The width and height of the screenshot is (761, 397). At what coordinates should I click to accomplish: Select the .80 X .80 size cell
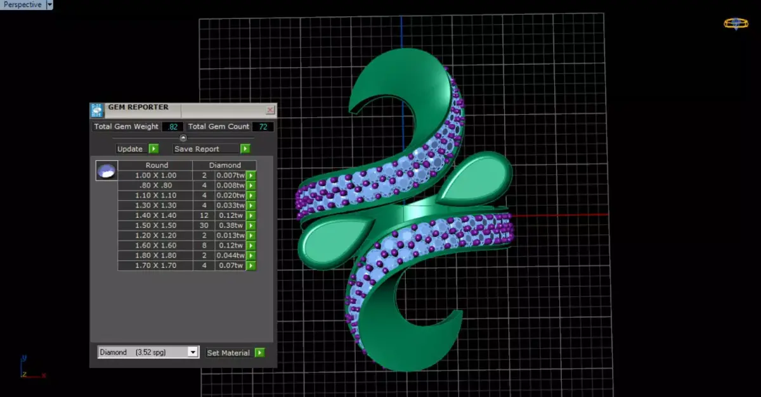[155, 186]
